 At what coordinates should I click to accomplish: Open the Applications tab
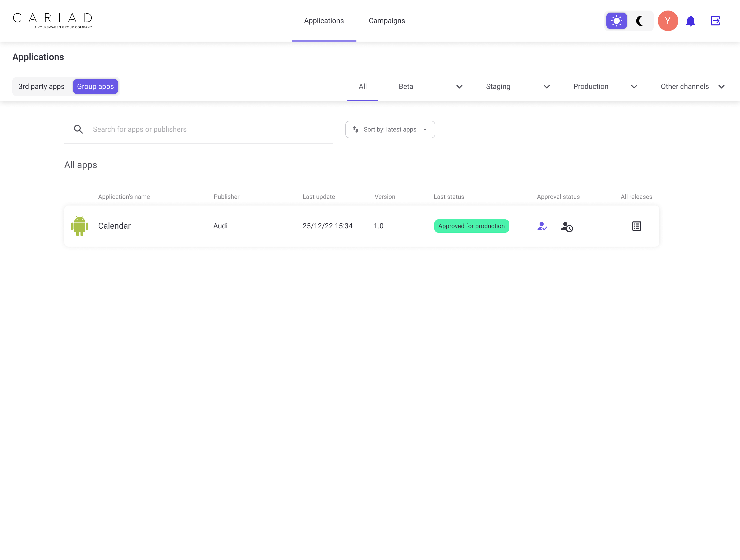point(324,21)
